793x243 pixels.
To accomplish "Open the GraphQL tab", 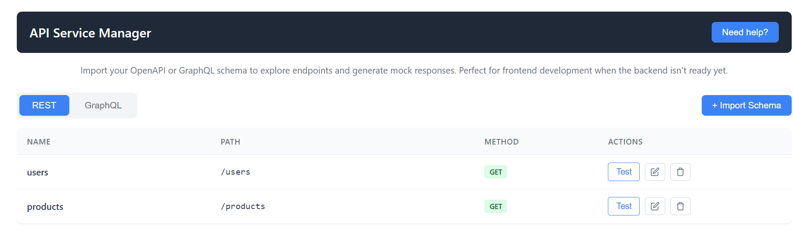I will coord(103,105).
